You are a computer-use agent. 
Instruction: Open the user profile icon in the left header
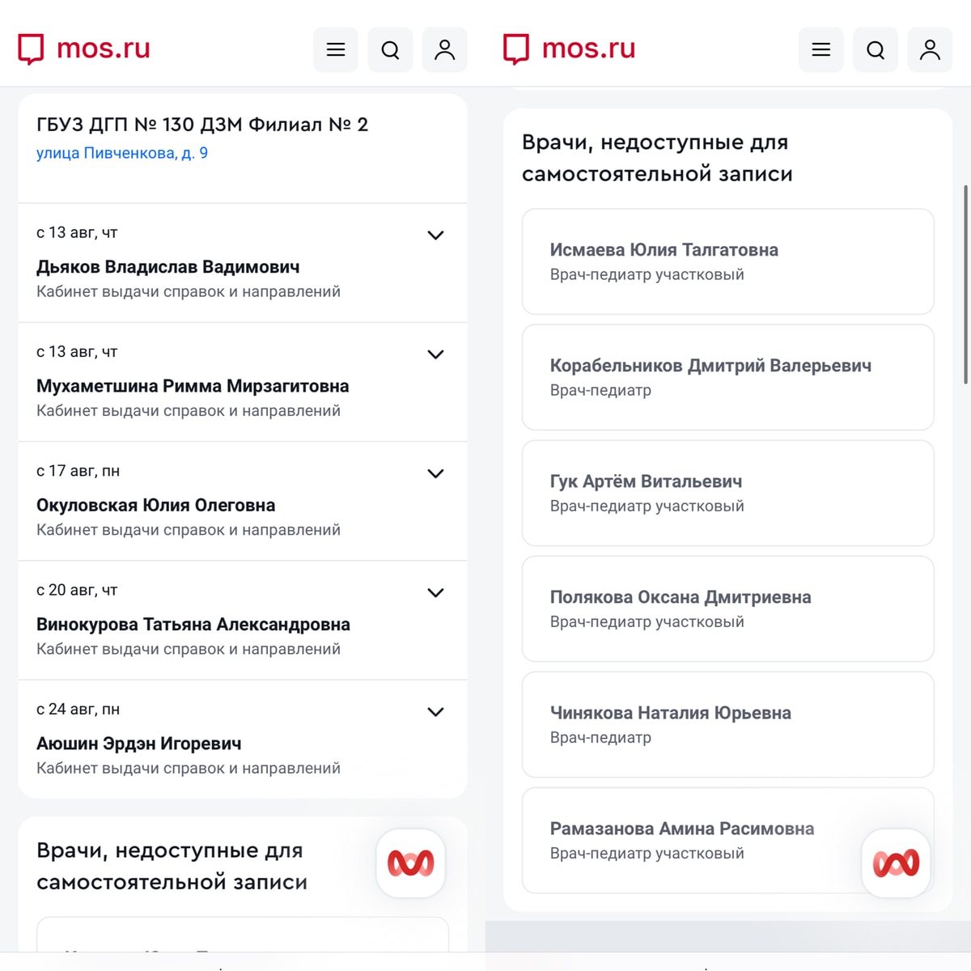pos(445,50)
